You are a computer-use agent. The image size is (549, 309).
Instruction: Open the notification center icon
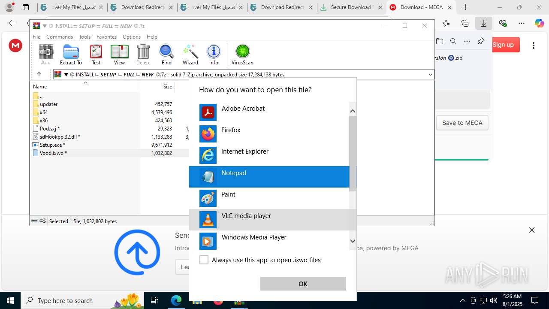[x=535, y=300]
